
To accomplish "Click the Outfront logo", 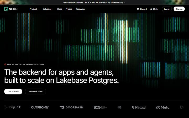I will (x=40, y=107).
